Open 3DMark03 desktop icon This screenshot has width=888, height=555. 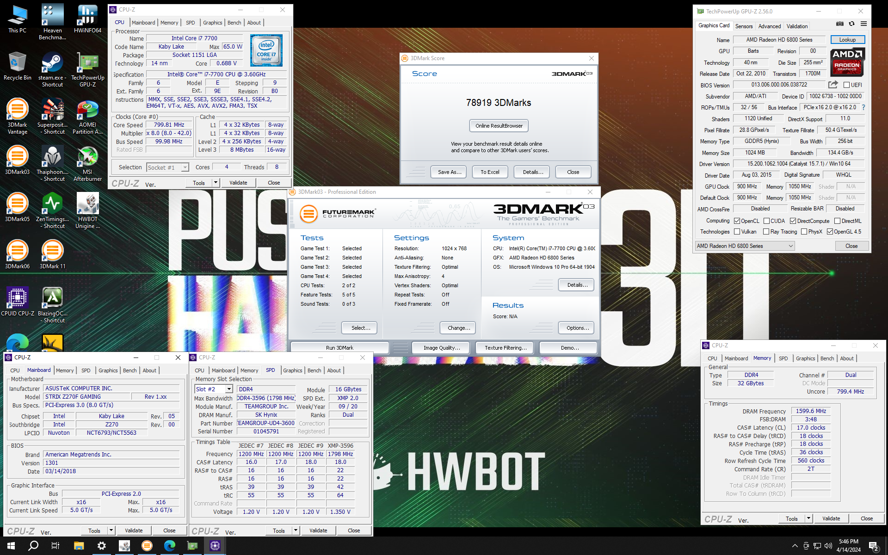pyautogui.click(x=17, y=160)
